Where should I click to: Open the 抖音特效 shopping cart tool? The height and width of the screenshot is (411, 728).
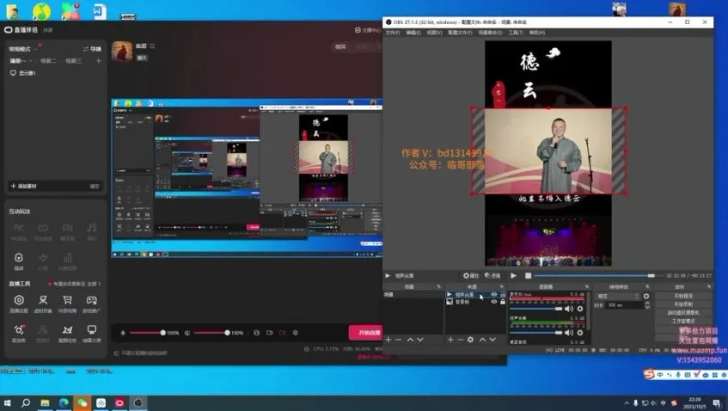click(x=67, y=301)
